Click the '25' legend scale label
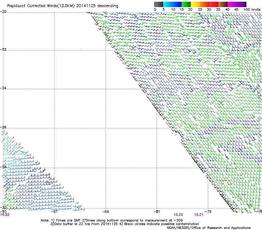The height and width of the screenshot is (230, 262). tap(200, 10)
